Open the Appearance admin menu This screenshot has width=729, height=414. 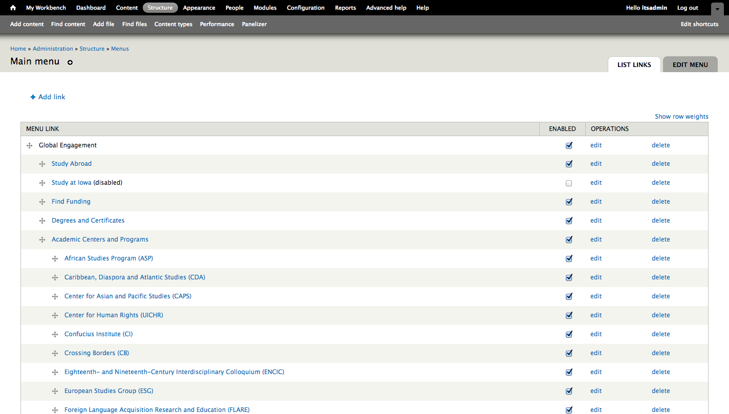[199, 8]
